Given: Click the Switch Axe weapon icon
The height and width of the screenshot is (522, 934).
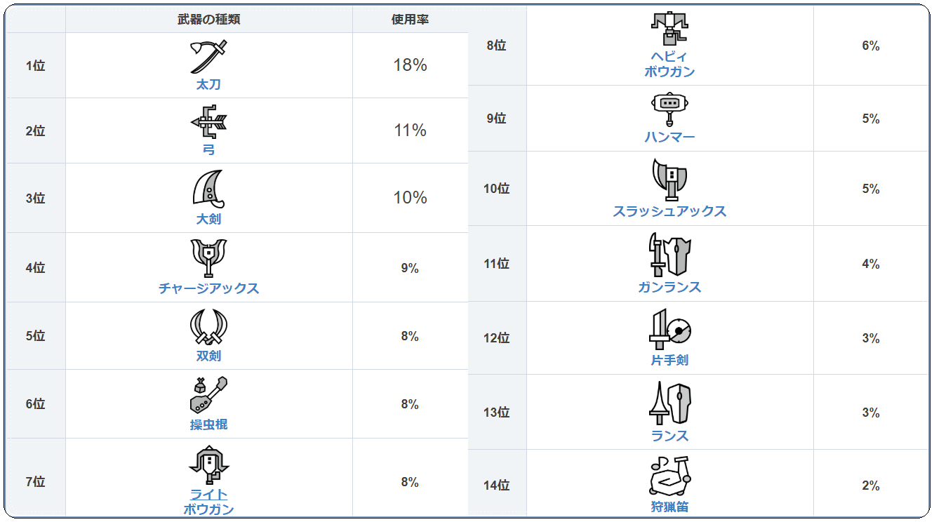Looking at the screenshot, I should tap(669, 180).
